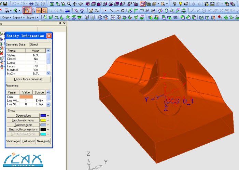Toggle the third orange-highlighted curve info icon
This screenshot has width=239, height=170.
(44, 10)
